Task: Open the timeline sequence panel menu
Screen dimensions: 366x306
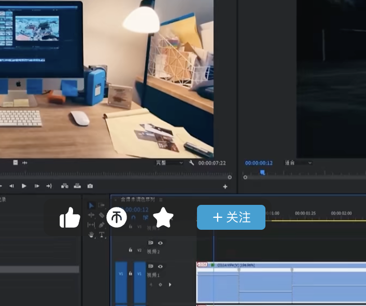Action: tap(161, 200)
